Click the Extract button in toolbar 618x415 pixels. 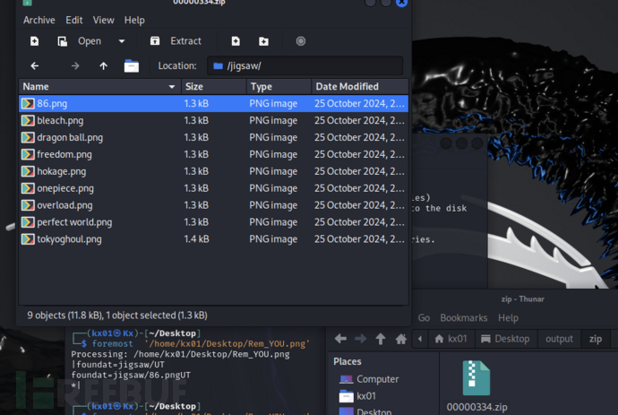tap(176, 41)
